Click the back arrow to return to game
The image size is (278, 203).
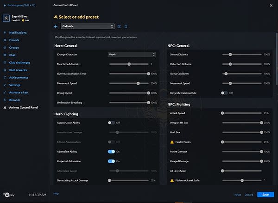tap(5, 5)
